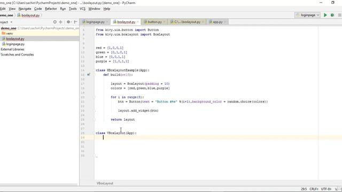
Task: Open the Refactor menu
Action: coord(51,9)
